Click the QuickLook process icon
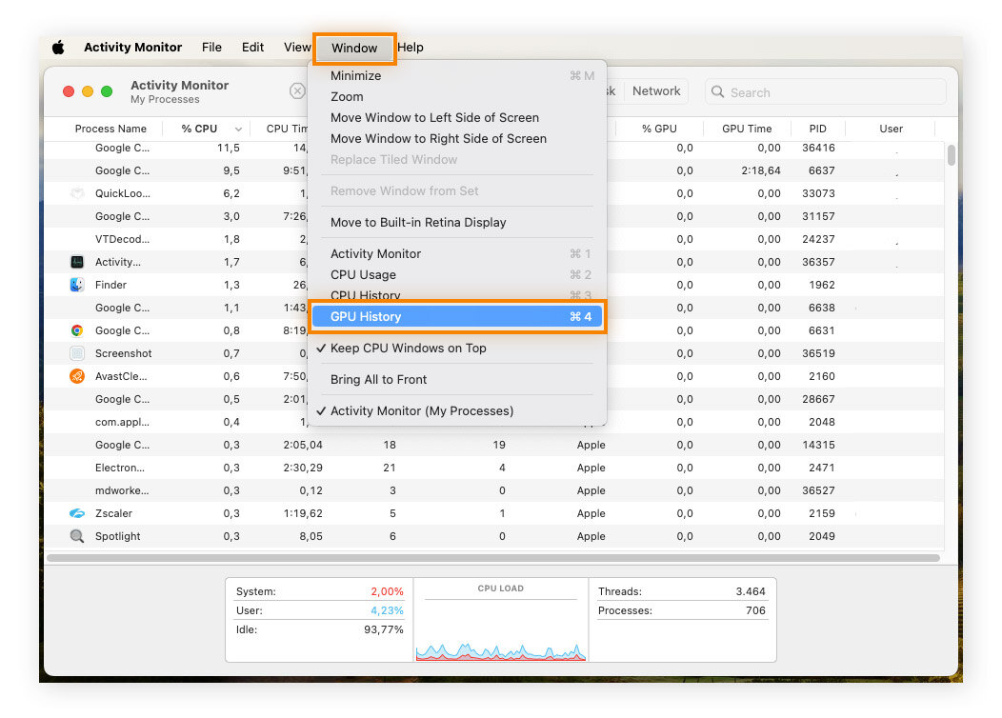 point(77,193)
